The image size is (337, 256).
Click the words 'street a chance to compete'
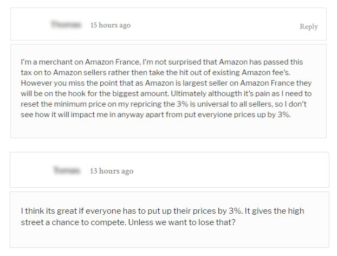pos(73,222)
